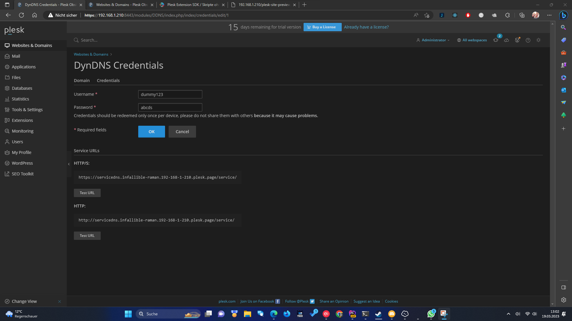Open the WordPress sidebar item

pos(22,163)
